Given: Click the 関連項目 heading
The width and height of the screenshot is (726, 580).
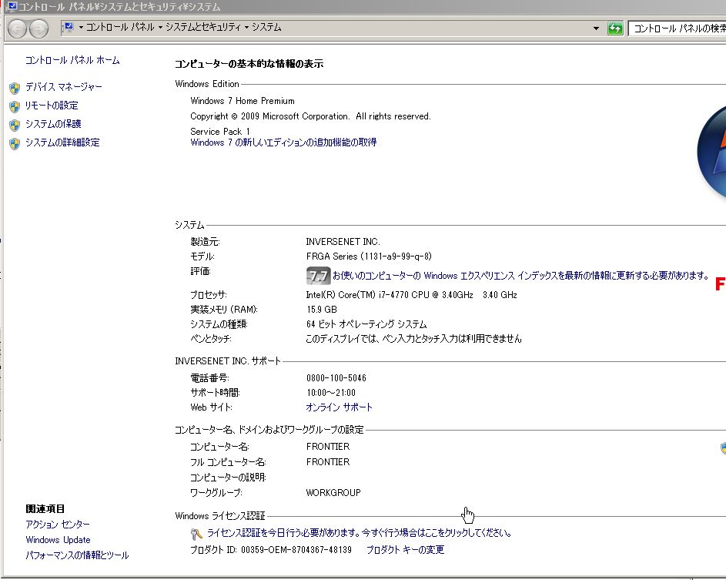Looking at the screenshot, I should [x=45, y=508].
